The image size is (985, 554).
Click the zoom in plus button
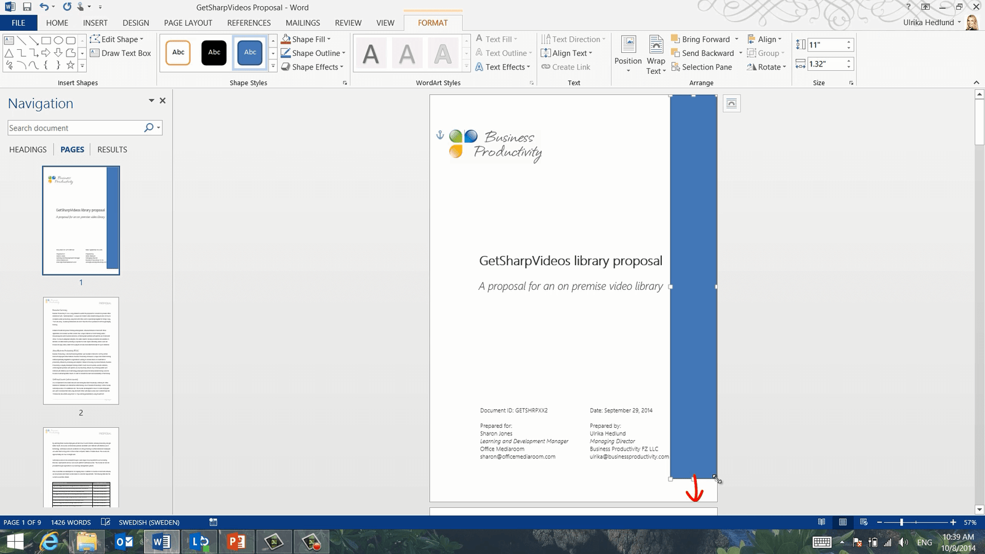click(953, 522)
